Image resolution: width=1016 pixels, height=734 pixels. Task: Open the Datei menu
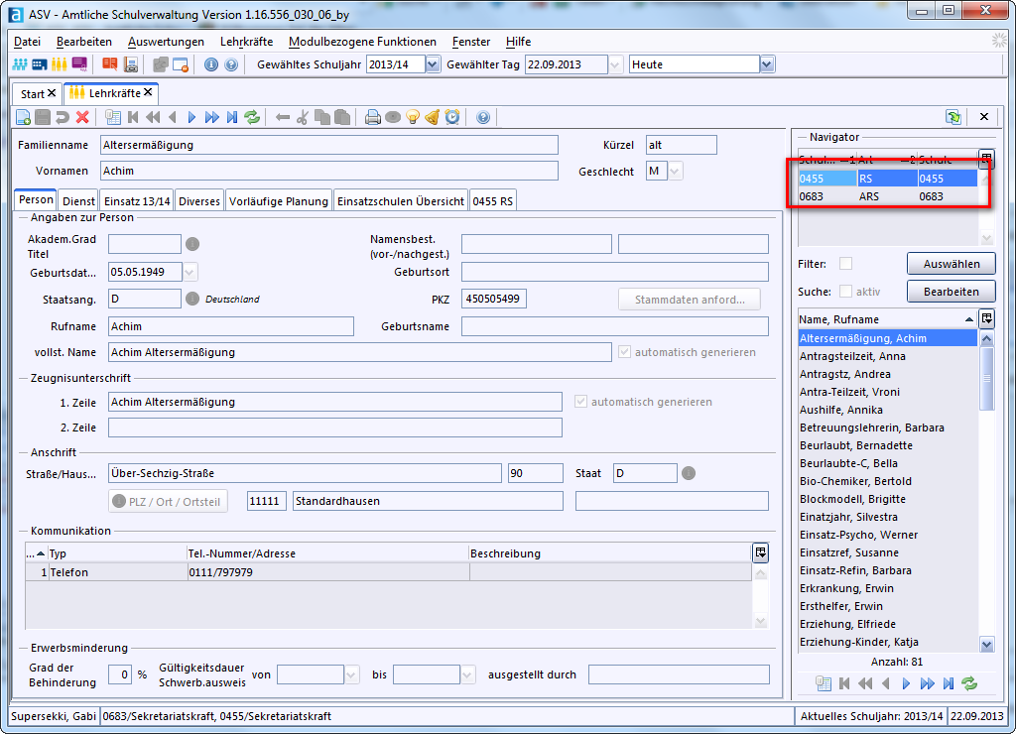click(27, 42)
